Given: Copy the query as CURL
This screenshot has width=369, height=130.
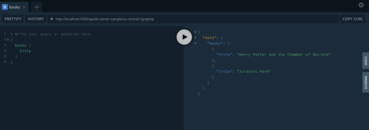Looking at the screenshot, I should pos(353,19).
